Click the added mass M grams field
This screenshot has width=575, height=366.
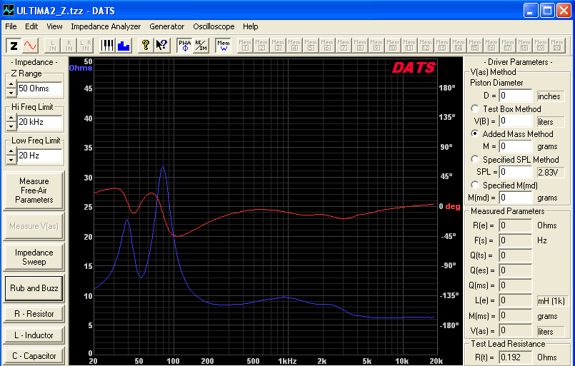(515, 146)
